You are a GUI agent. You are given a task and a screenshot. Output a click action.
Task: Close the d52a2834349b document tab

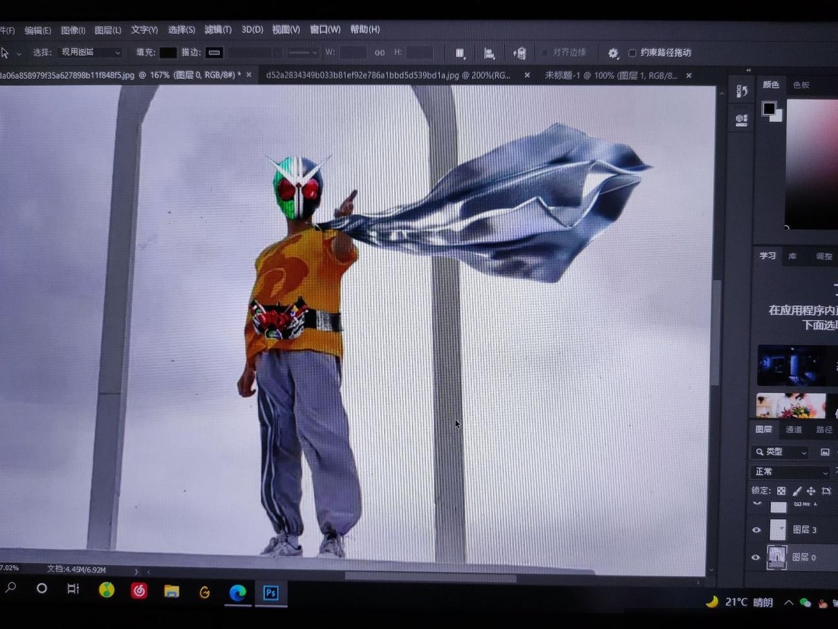coord(527,75)
